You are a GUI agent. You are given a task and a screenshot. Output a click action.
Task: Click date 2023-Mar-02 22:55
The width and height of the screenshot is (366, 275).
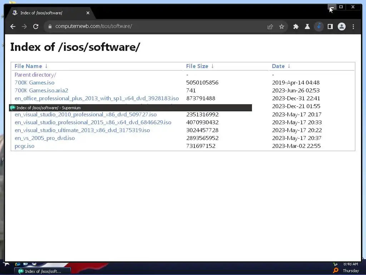click(296, 146)
